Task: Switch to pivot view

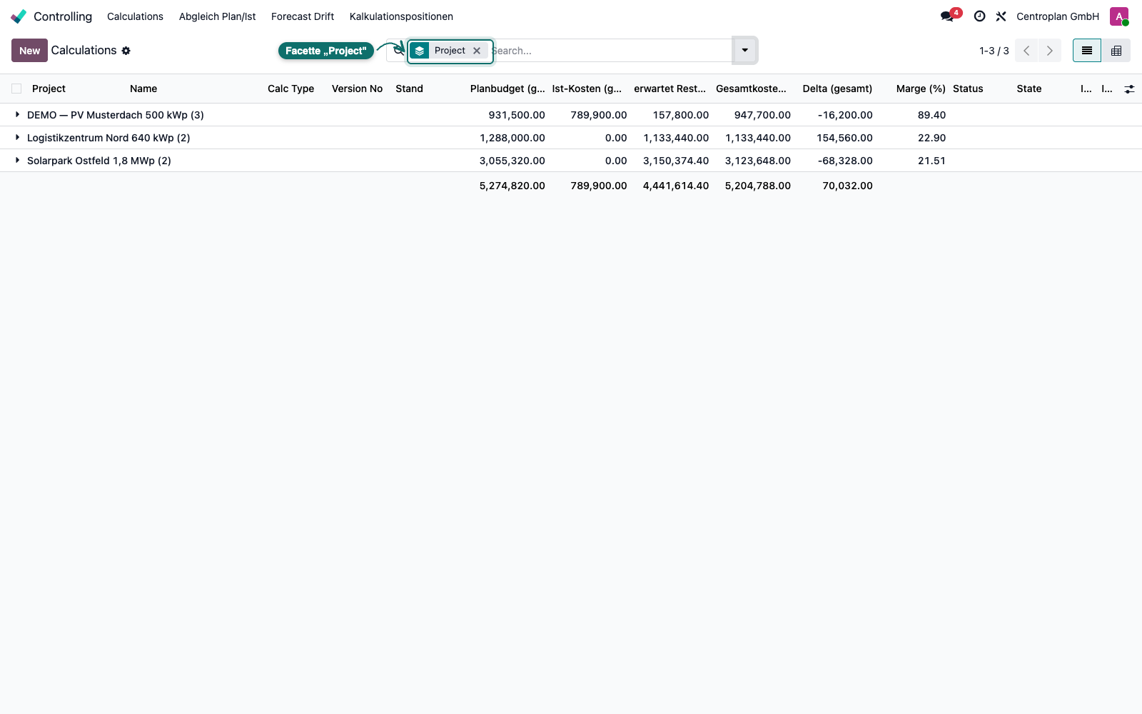Action: coord(1116,51)
